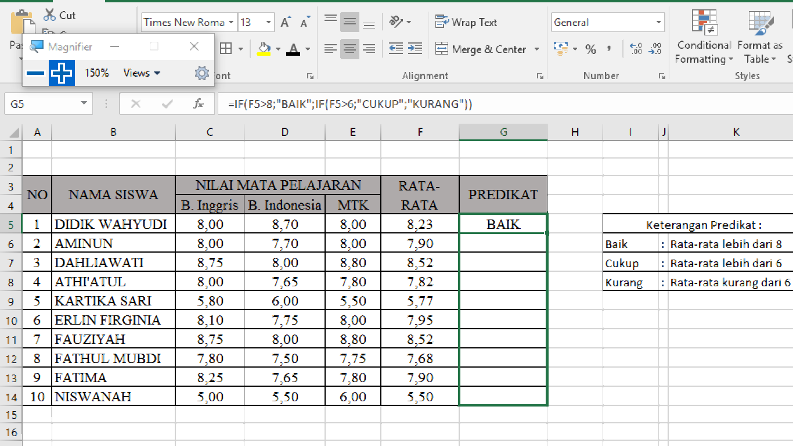Open the Font name dropdown
793x446 pixels.
coord(231,23)
